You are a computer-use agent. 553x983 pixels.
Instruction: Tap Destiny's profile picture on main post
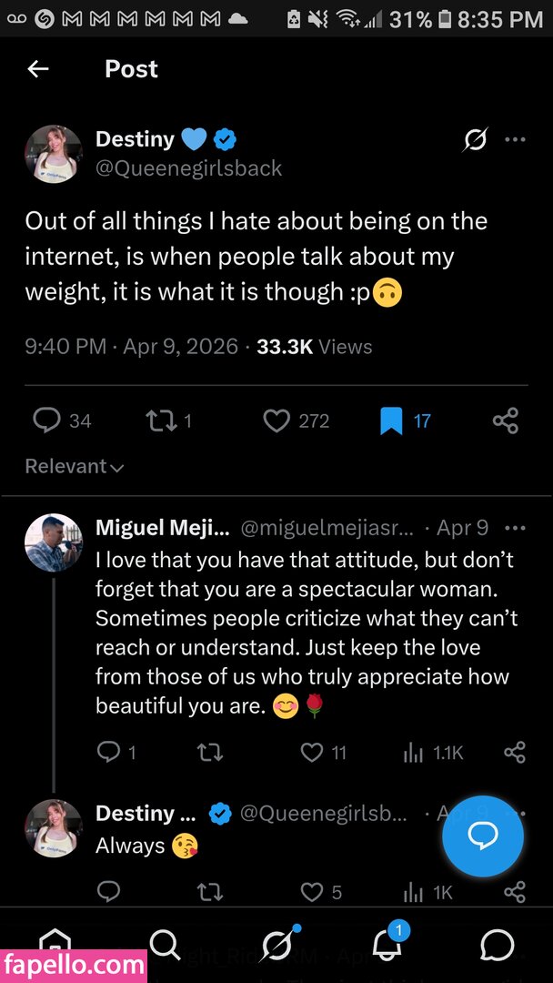click(x=54, y=154)
